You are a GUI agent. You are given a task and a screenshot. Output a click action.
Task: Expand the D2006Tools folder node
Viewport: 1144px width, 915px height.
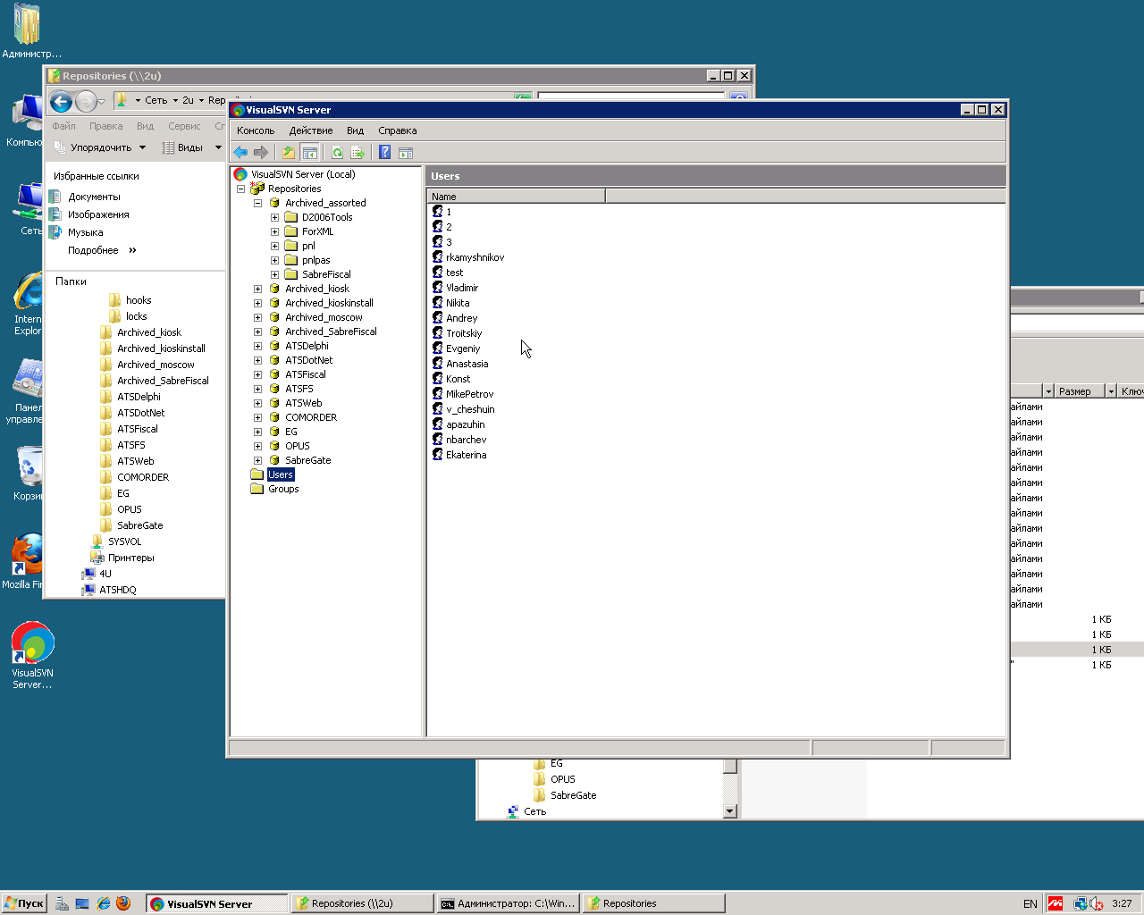(274, 217)
